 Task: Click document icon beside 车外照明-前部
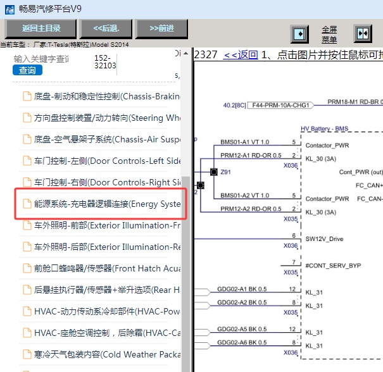[x=27, y=225]
